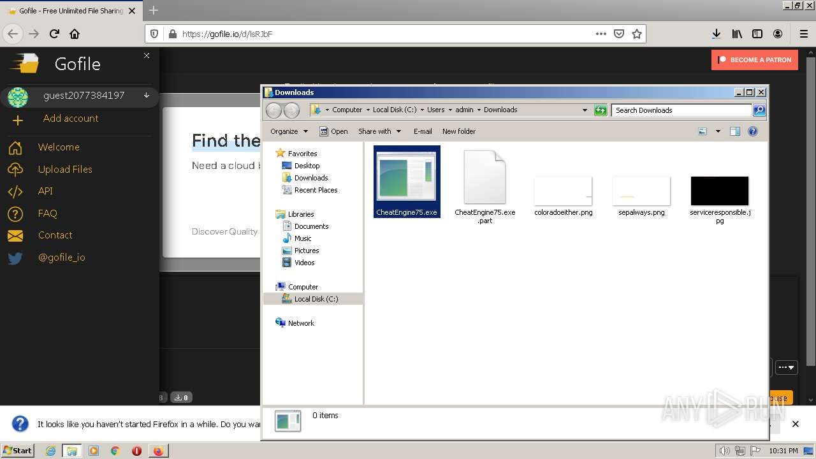
Task: Open @gofile_io Twitter link
Action: pos(61,257)
